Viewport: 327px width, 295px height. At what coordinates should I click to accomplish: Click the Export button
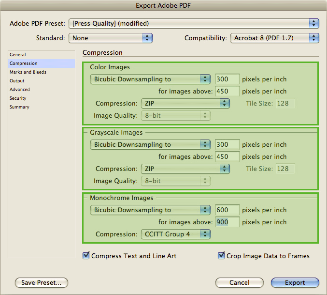pyautogui.click(x=295, y=283)
